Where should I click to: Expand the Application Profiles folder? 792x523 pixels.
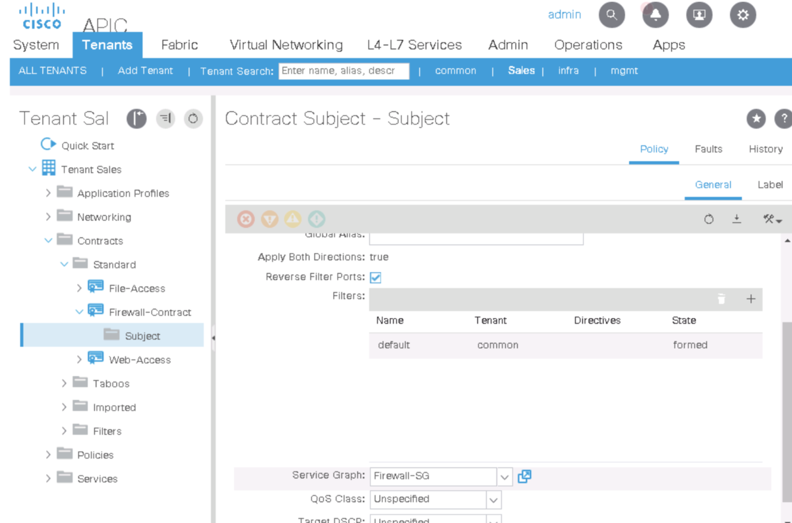48,193
